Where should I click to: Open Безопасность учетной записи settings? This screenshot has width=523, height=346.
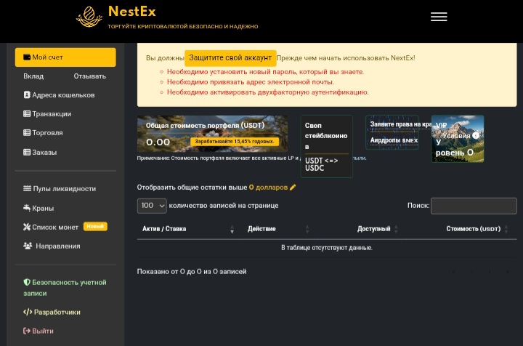pos(65,288)
